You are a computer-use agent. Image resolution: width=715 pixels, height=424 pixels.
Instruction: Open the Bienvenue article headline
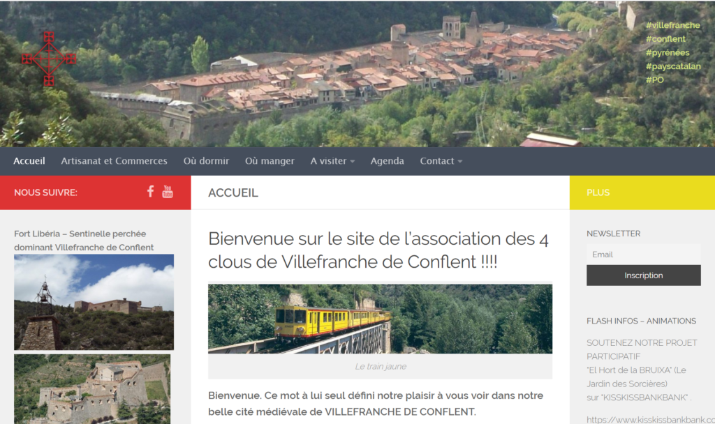[378, 250]
